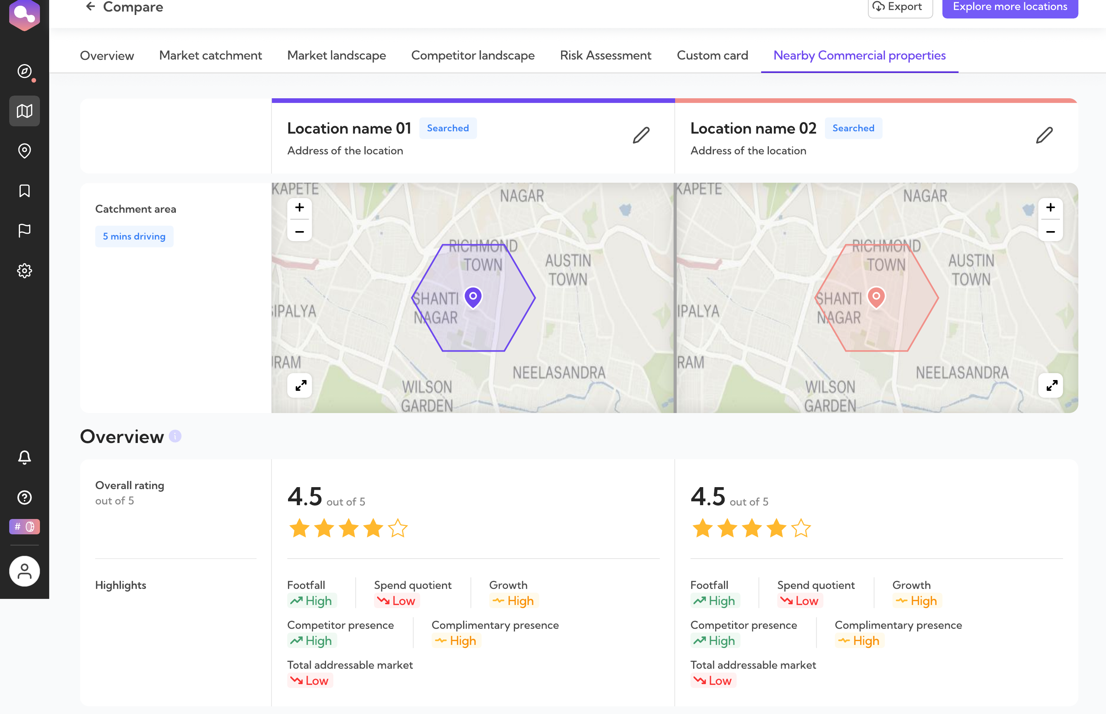Viewport: 1106px width, 714px height.
Task: Click the Export button
Action: pos(900,7)
